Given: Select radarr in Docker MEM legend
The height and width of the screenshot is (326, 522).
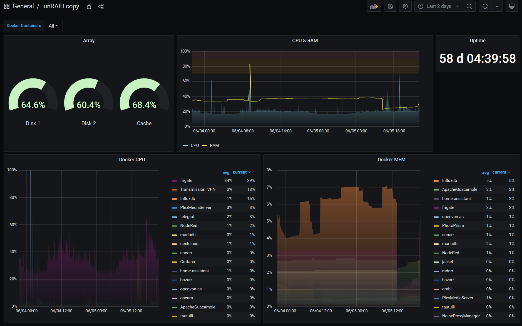Looking at the screenshot, I should point(448,271).
